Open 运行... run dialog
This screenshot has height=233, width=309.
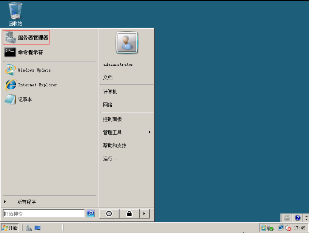111,159
